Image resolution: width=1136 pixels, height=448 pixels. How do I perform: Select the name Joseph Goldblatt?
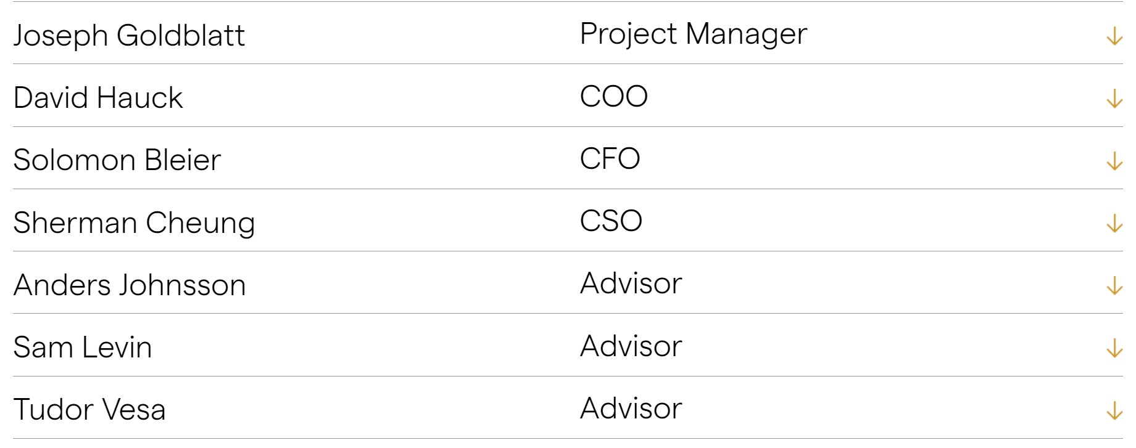coord(129,35)
